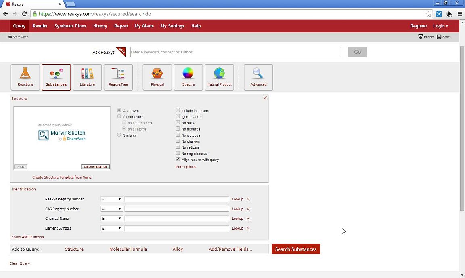Open the Reactions search form
Image resolution: width=465 pixels, height=278 pixels.
[25, 77]
